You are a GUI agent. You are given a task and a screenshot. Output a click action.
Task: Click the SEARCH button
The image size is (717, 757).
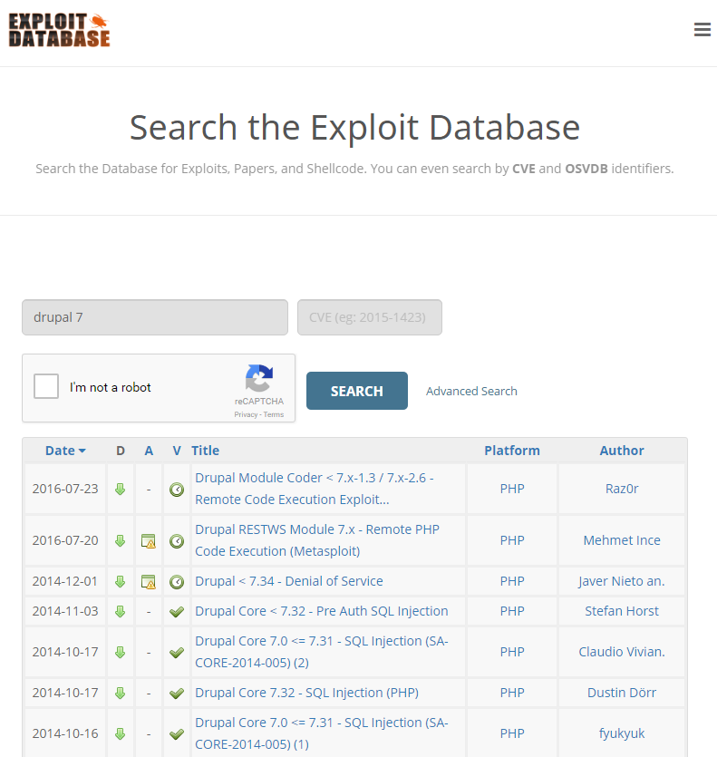click(x=357, y=391)
